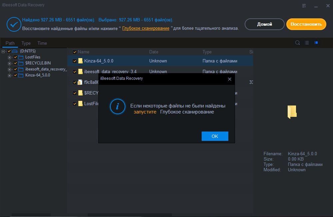Screen dimensions: 333x217
Task: Select $RECYCLE.BIN in the folder tree
Action: click(x=38, y=63)
